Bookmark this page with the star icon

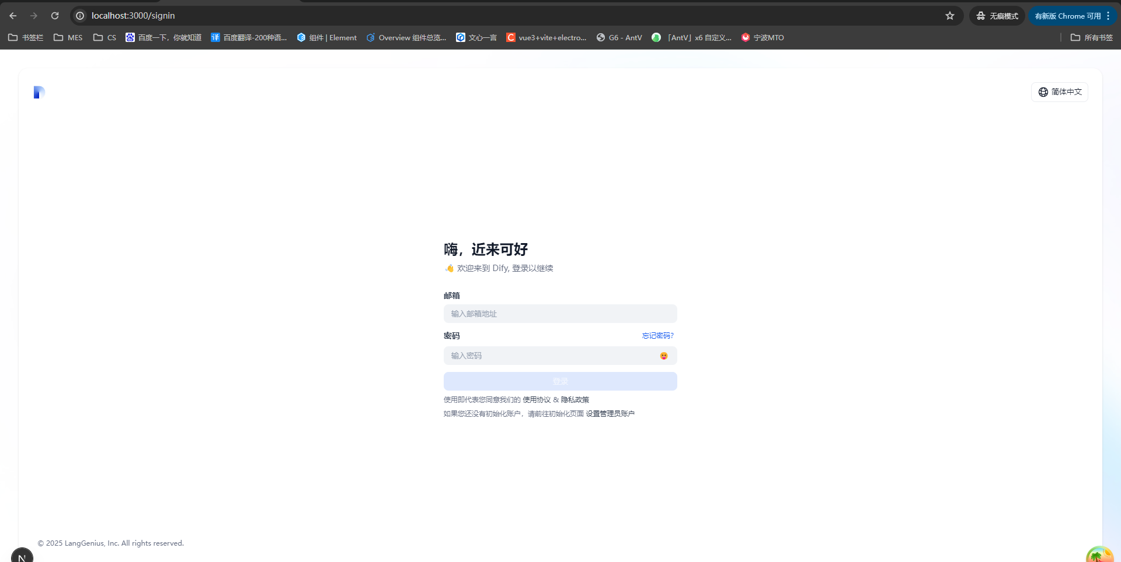tap(950, 16)
